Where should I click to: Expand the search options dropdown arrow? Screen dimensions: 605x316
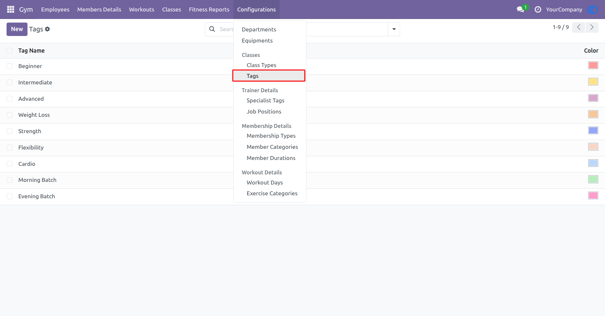[x=394, y=29]
